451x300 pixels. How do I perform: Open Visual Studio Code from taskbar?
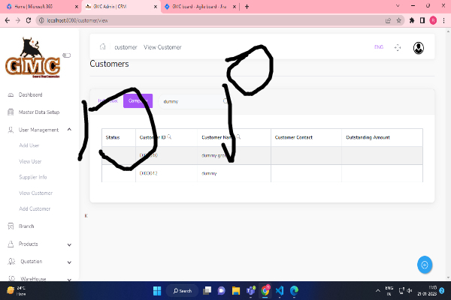(x=280, y=290)
